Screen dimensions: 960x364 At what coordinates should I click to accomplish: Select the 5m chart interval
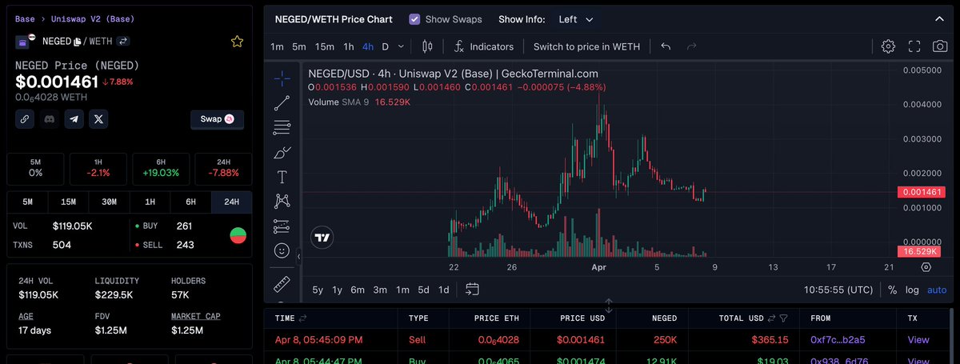[298, 46]
